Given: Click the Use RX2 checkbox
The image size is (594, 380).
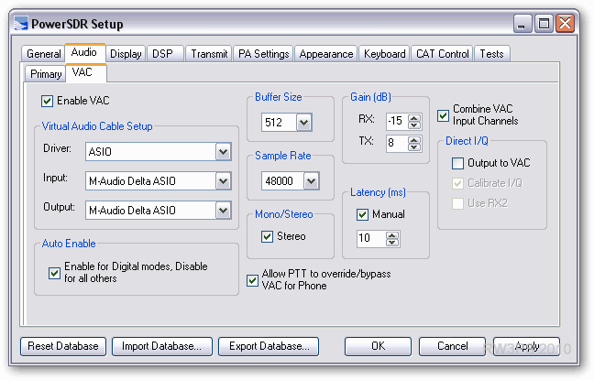Looking at the screenshot, I should [x=457, y=203].
